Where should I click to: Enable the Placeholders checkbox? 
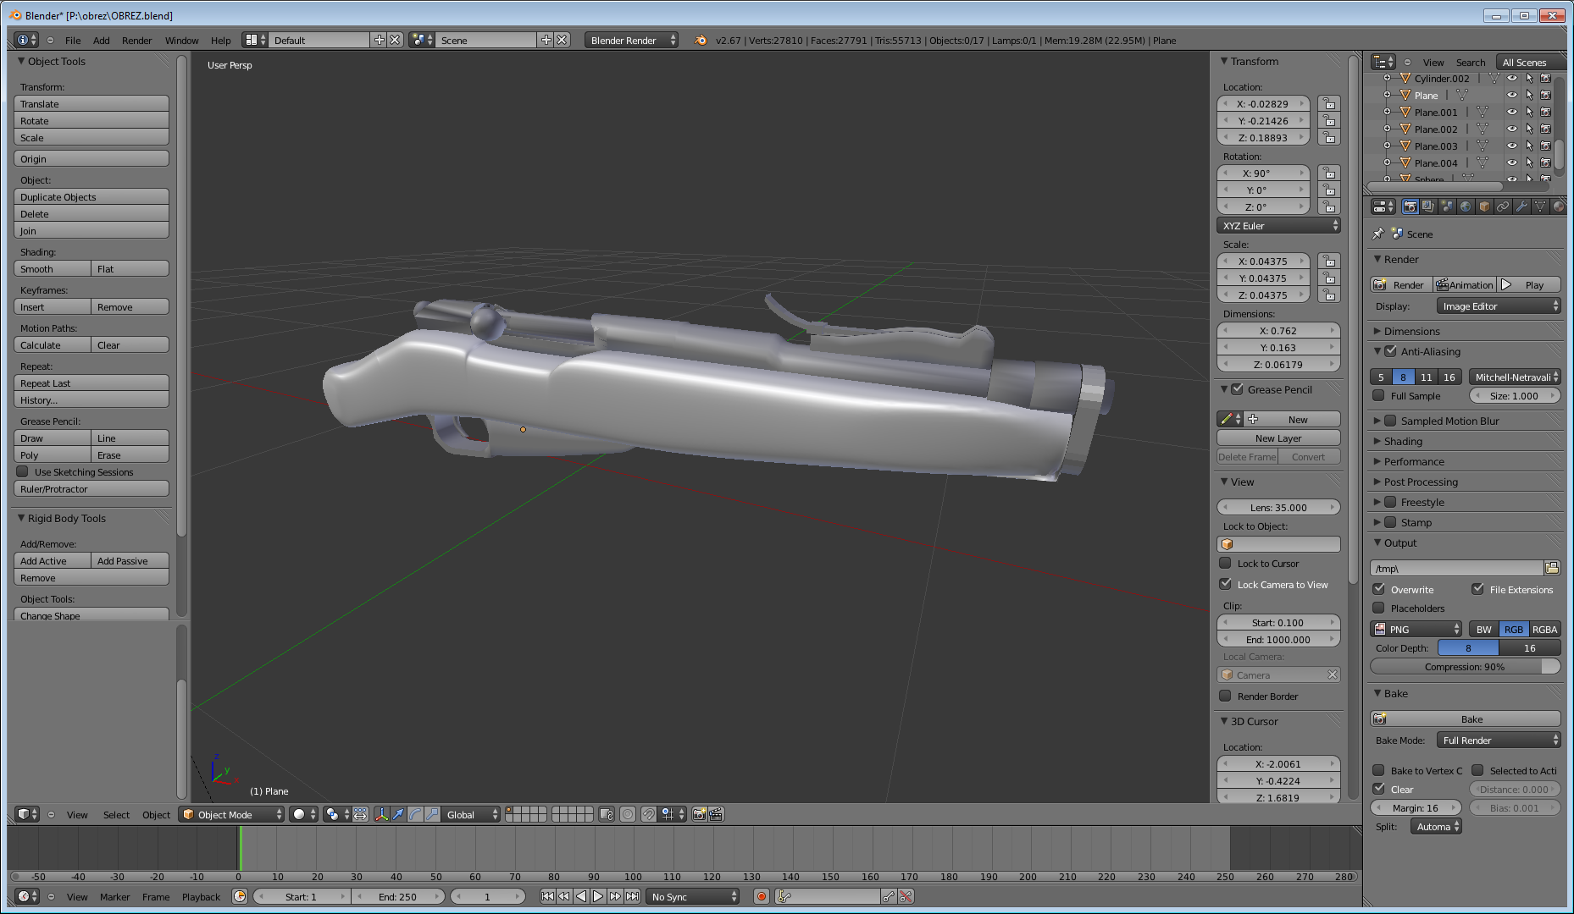pyautogui.click(x=1378, y=608)
